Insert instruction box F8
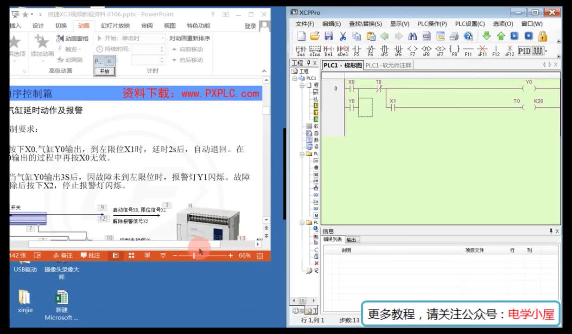The height and width of the screenshot is (334, 572). [x=454, y=51]
